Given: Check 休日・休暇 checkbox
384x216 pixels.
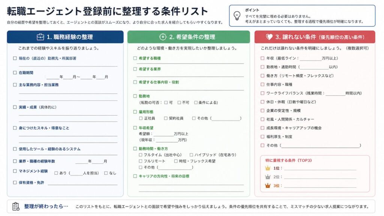Looking at the screenshot, I should click(262, 102).
